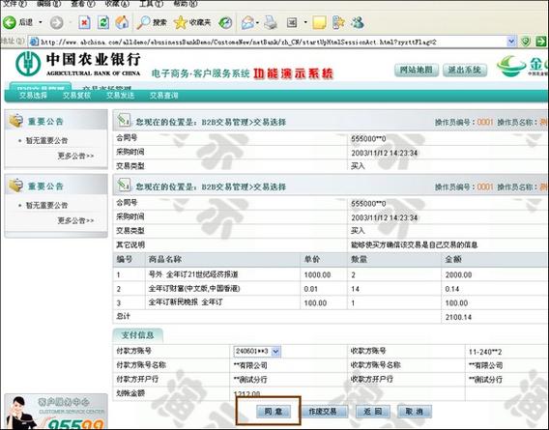Click amount 0.14 cell in item 2
Screen dimensions: 549x430
(x=452, y=289)
